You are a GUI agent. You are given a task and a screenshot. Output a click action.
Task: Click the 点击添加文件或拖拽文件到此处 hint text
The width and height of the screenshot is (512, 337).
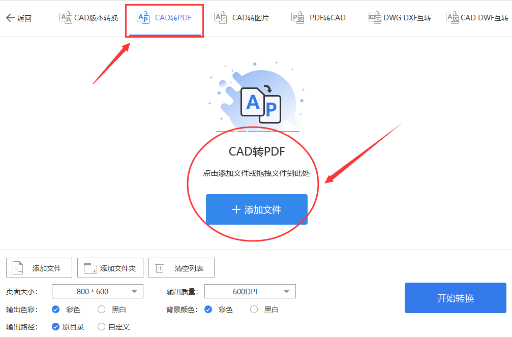[256, 173]
